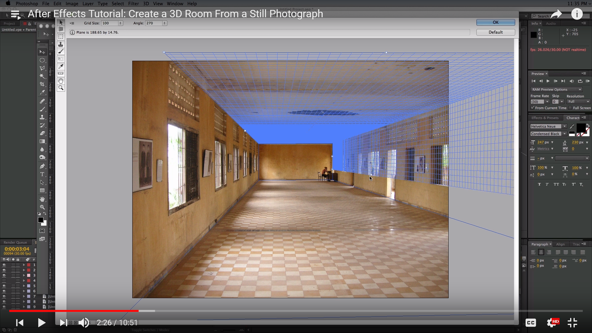Open the Apple menu
Viewport: 592px width, 333px height.
pos(8,4)
